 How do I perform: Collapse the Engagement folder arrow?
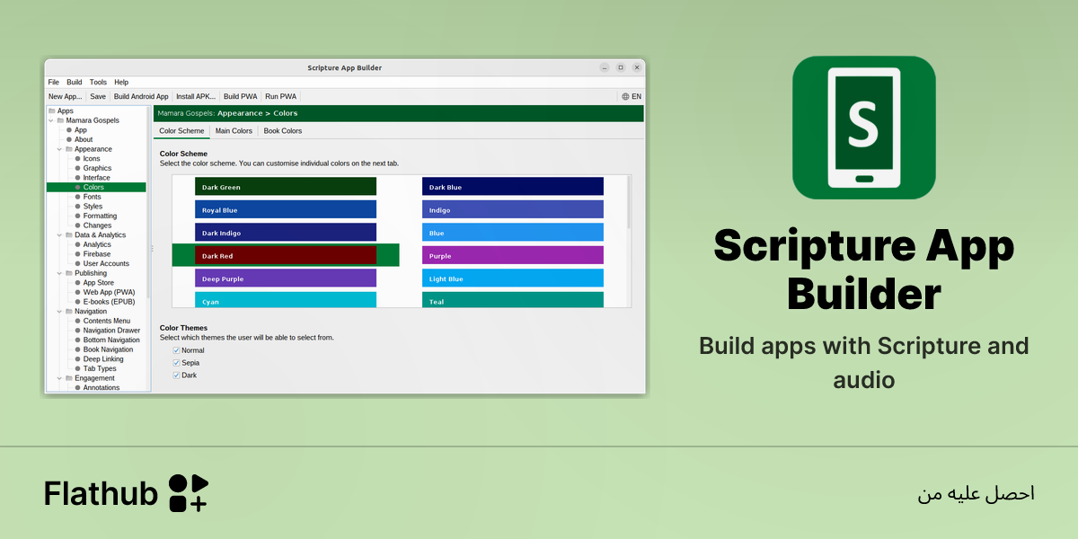coord(60,378)
